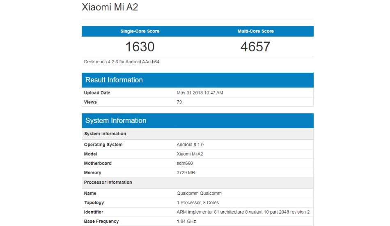Select the Multi-Core Score header
Screen dimensions: 390x226
click(x=255, y=31)
